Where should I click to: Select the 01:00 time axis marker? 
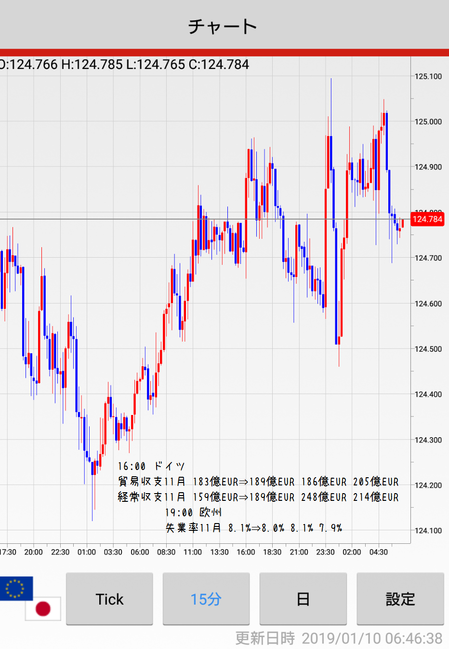87,552
